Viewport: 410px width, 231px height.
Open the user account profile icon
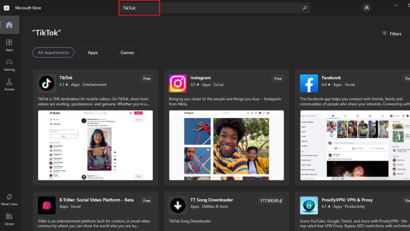[x=367, y=8]
